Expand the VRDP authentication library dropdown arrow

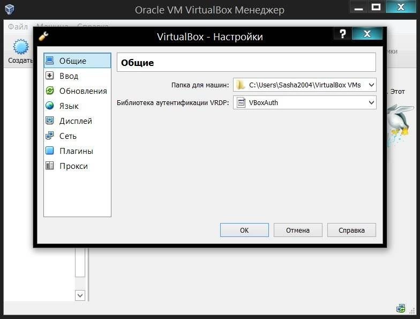coord(371,102)
